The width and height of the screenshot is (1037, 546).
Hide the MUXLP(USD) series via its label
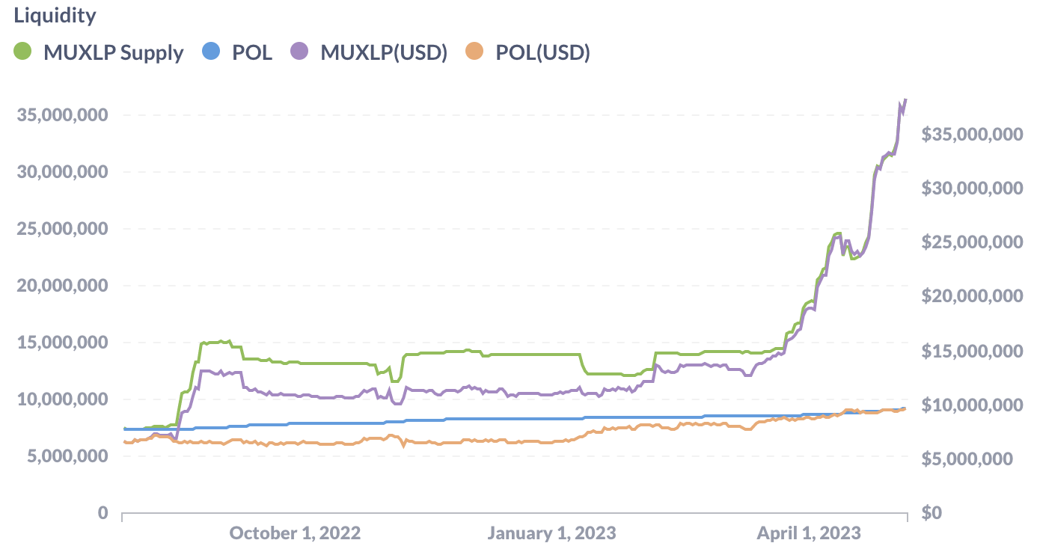click(x=384, y=53)
